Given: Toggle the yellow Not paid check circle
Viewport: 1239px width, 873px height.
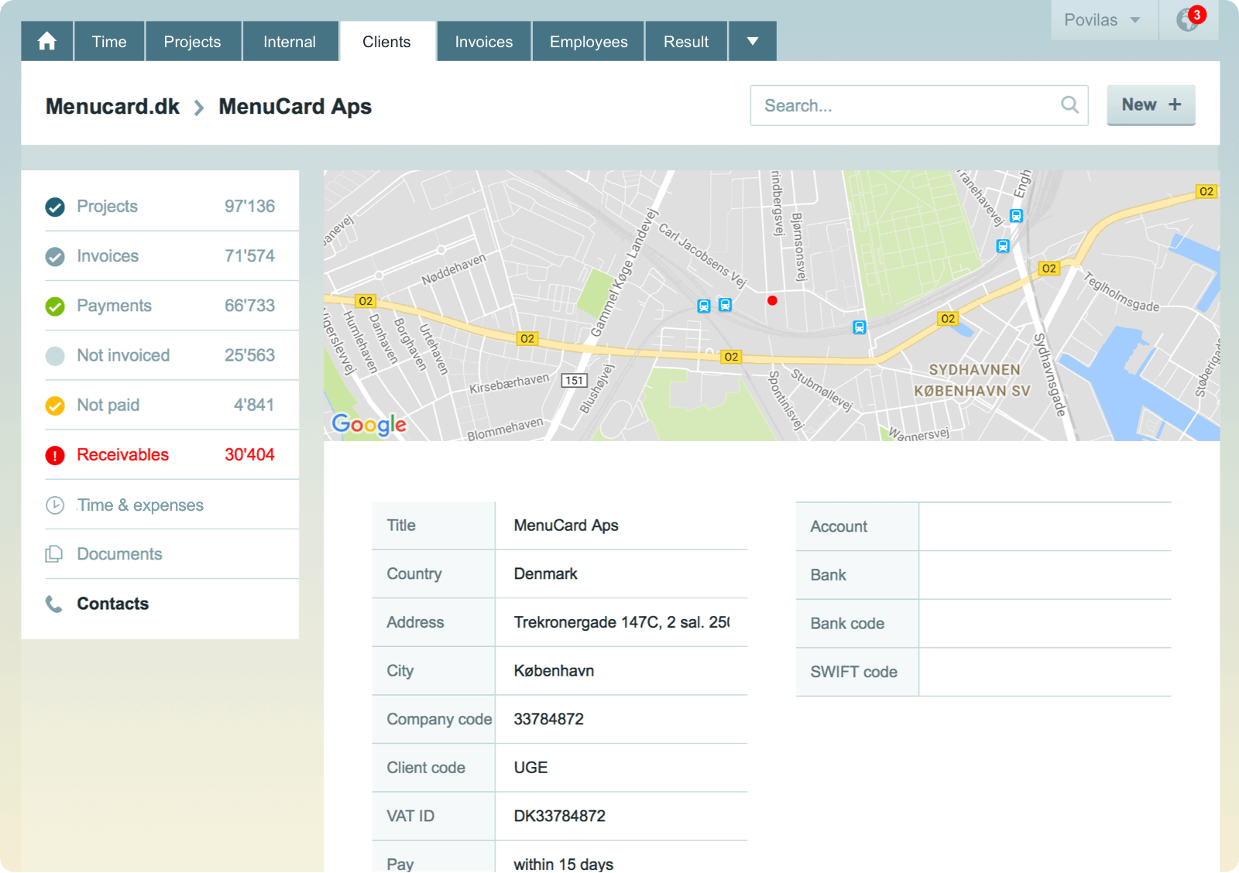Looking at the screenshot, I should (x=55, y=406).
